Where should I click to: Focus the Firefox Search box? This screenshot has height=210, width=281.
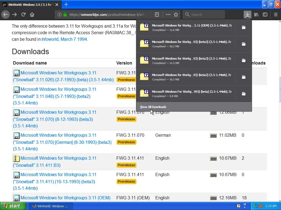pos(204,15)
